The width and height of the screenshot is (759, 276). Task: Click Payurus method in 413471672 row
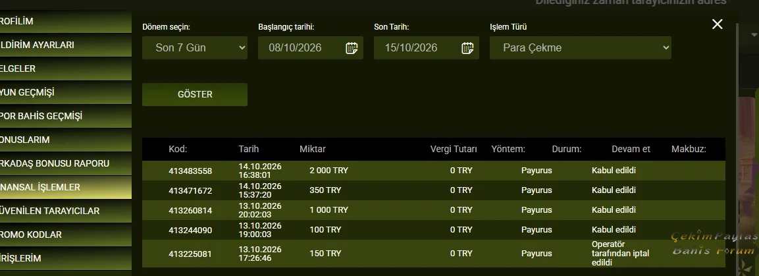pos(537,190)
